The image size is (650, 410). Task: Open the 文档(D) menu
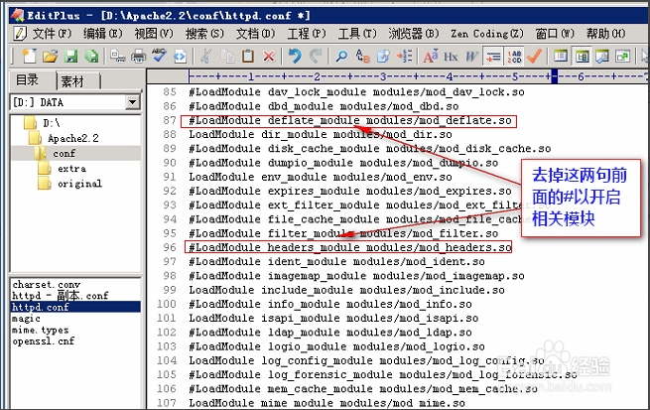(255, 33)
